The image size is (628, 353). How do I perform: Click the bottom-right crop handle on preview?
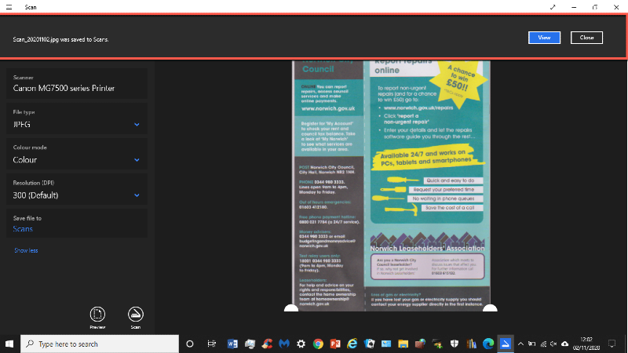pos(490,308)
